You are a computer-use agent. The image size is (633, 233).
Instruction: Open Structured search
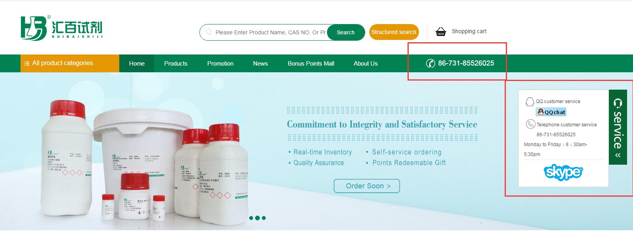point(394,32)
